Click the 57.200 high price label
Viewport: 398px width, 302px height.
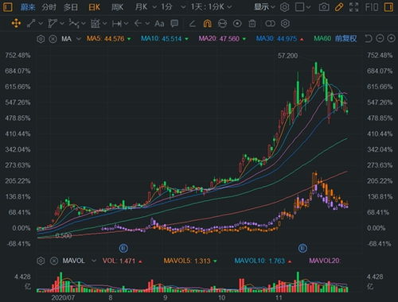pyautogui.click(x=287, y=56)
